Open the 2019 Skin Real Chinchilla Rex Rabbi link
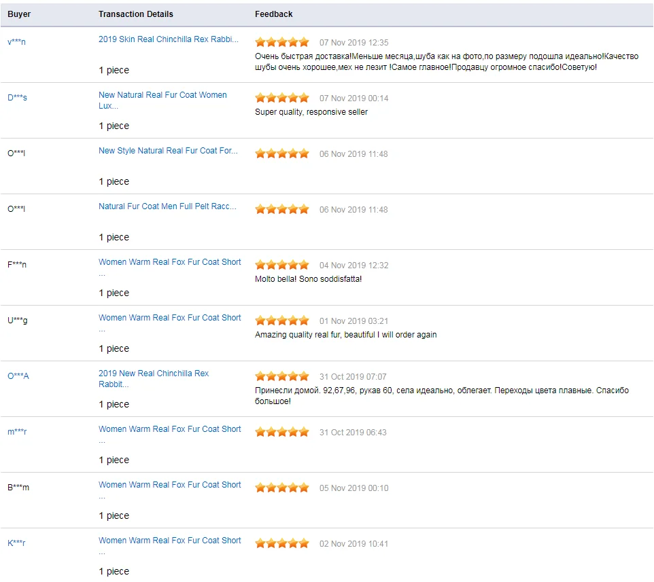The height and width of the screenshot is (582, 654). (x=168, y=39)
